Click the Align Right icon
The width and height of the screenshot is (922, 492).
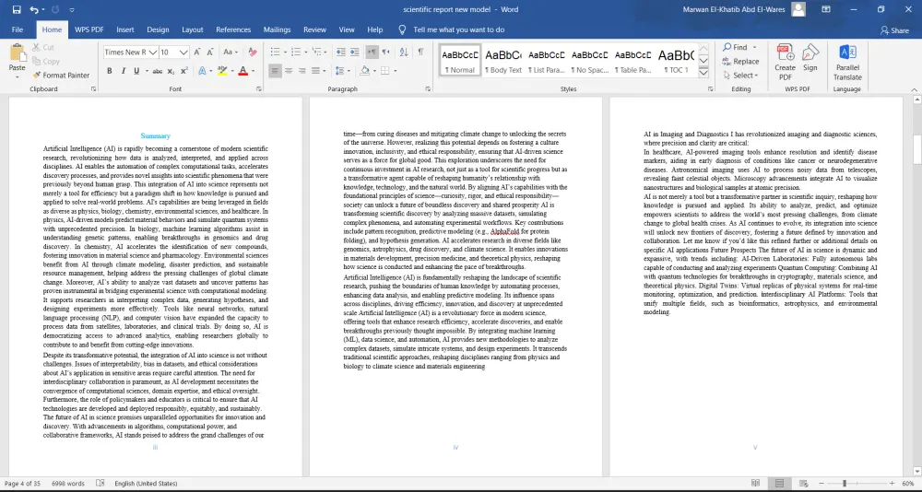[301, 71]
